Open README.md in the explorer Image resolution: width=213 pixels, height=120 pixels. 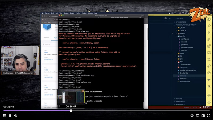[185, 82]
